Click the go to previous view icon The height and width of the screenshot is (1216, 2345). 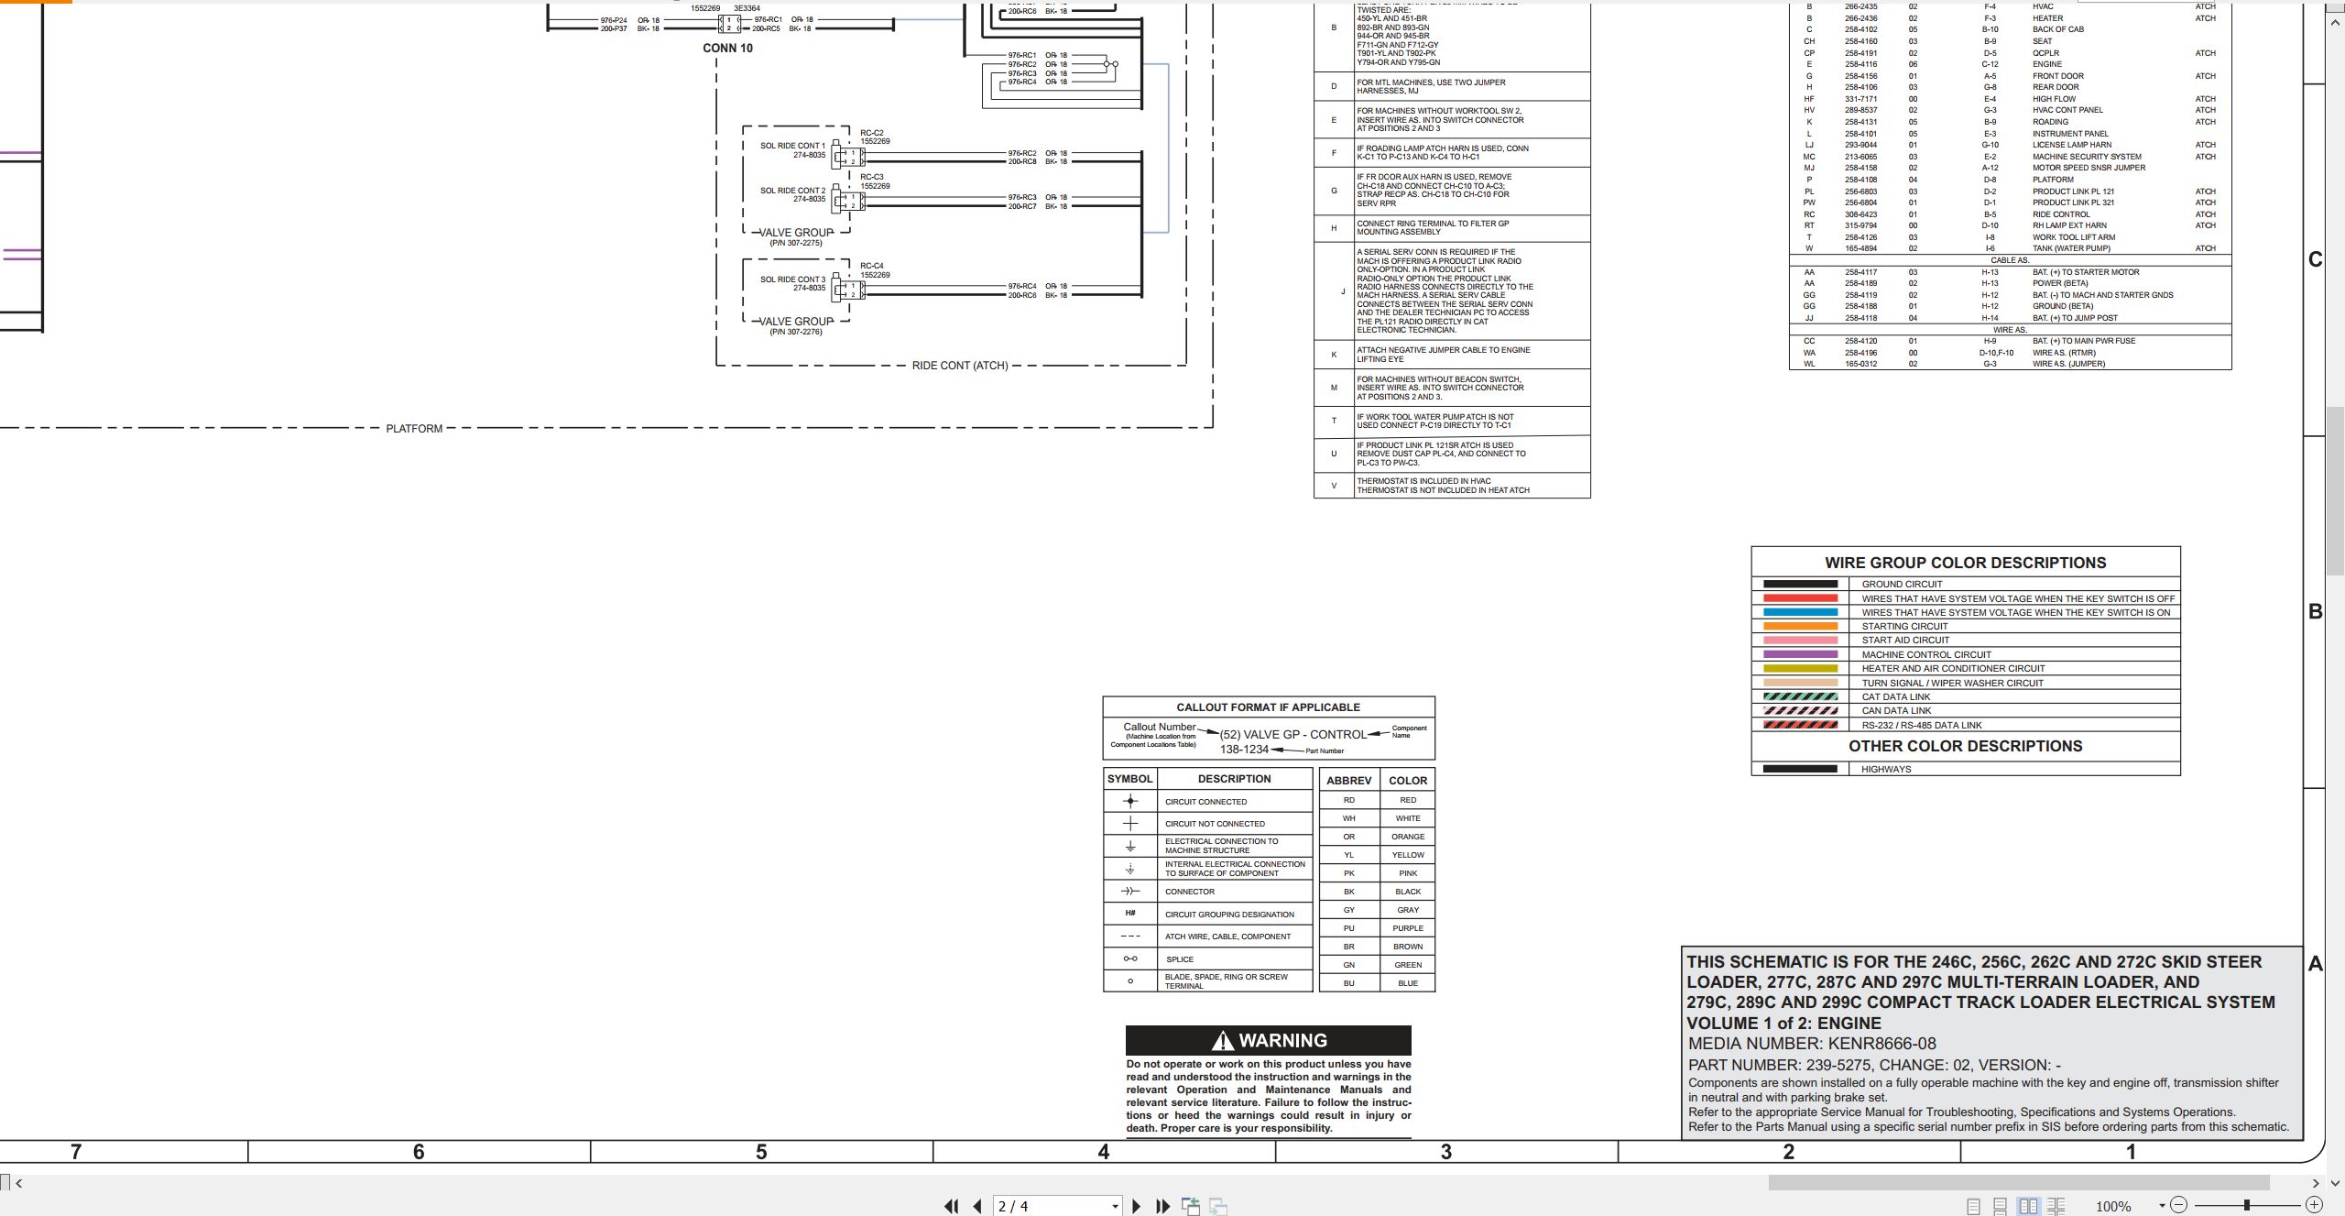tap(1191, 1206)
